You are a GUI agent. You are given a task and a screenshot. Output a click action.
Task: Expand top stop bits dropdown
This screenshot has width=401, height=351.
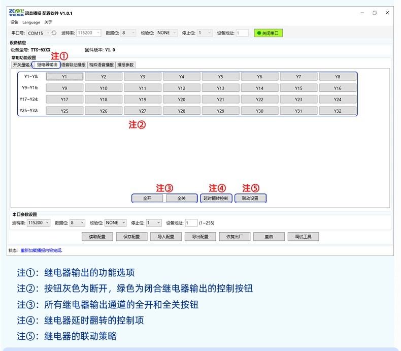(x=205, y=33)
